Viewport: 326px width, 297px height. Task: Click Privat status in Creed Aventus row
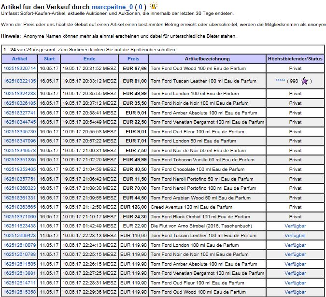295,207
